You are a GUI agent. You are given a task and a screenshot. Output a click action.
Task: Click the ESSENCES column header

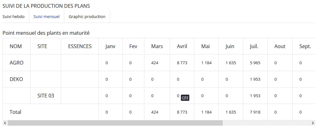(x=80, y=46)
